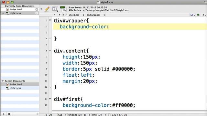Click the index.html file icon in Open Documents

(x=8, y=9)
